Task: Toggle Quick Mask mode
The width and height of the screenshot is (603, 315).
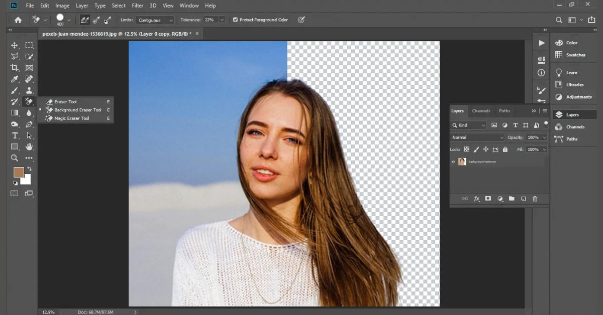Action: click(15, 193)
